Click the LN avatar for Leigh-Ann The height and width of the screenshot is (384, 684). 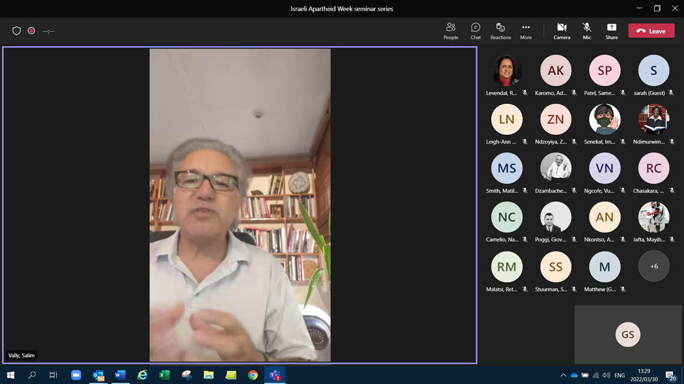click(506, 119)
